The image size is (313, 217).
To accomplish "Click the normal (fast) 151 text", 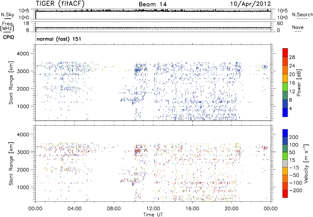I will tap(59, 39).
